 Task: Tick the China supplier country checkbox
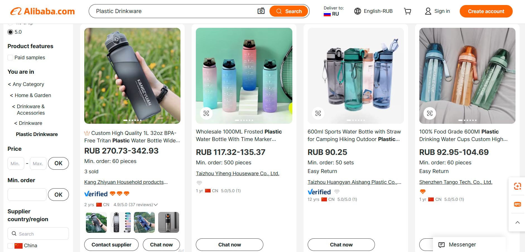tap(11, 246)
